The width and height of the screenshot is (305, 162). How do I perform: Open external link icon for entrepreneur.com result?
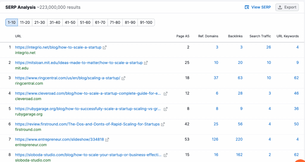point(107,140)
